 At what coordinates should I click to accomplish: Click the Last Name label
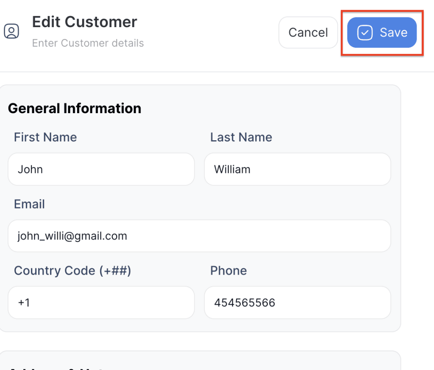click(241, 137)
